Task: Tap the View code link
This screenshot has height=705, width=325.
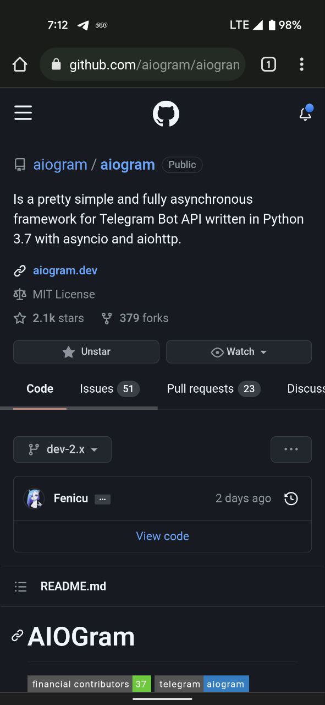Action: 163,536
